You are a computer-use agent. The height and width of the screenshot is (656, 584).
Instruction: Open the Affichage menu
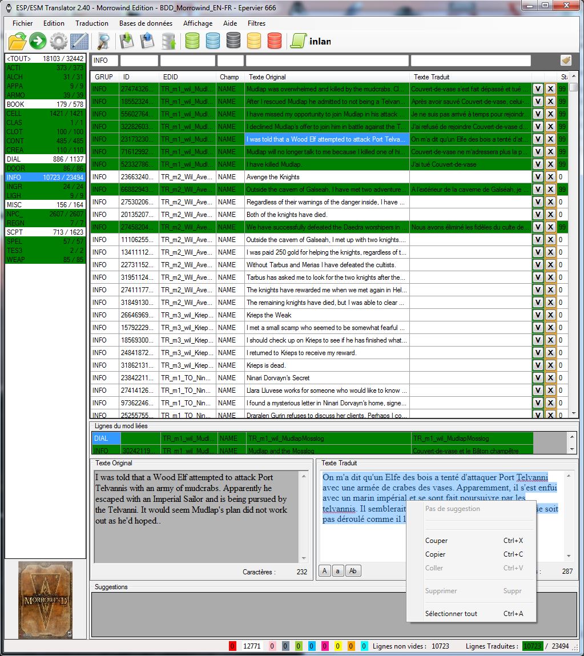click(198, 23)
